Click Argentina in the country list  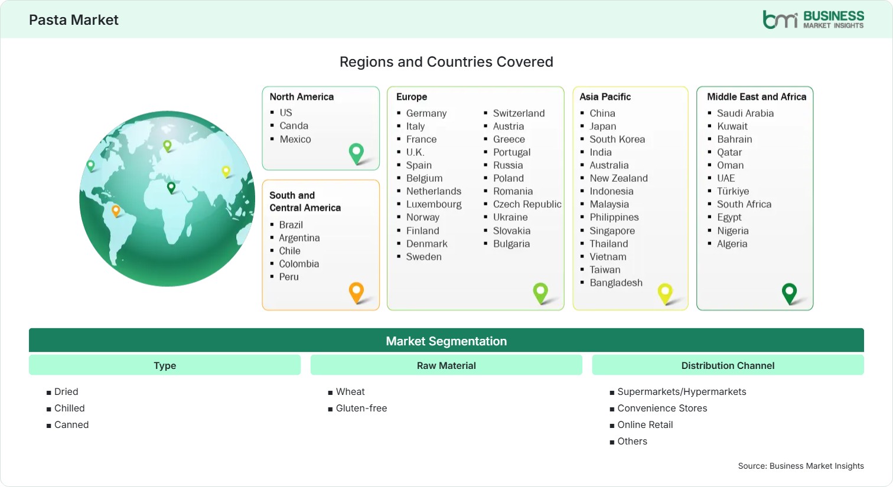click(299, 238)
